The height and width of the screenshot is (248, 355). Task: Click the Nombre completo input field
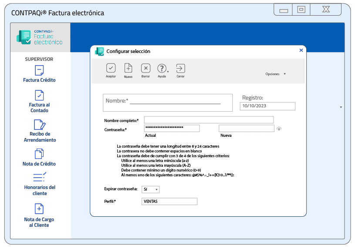click(209, 120)
